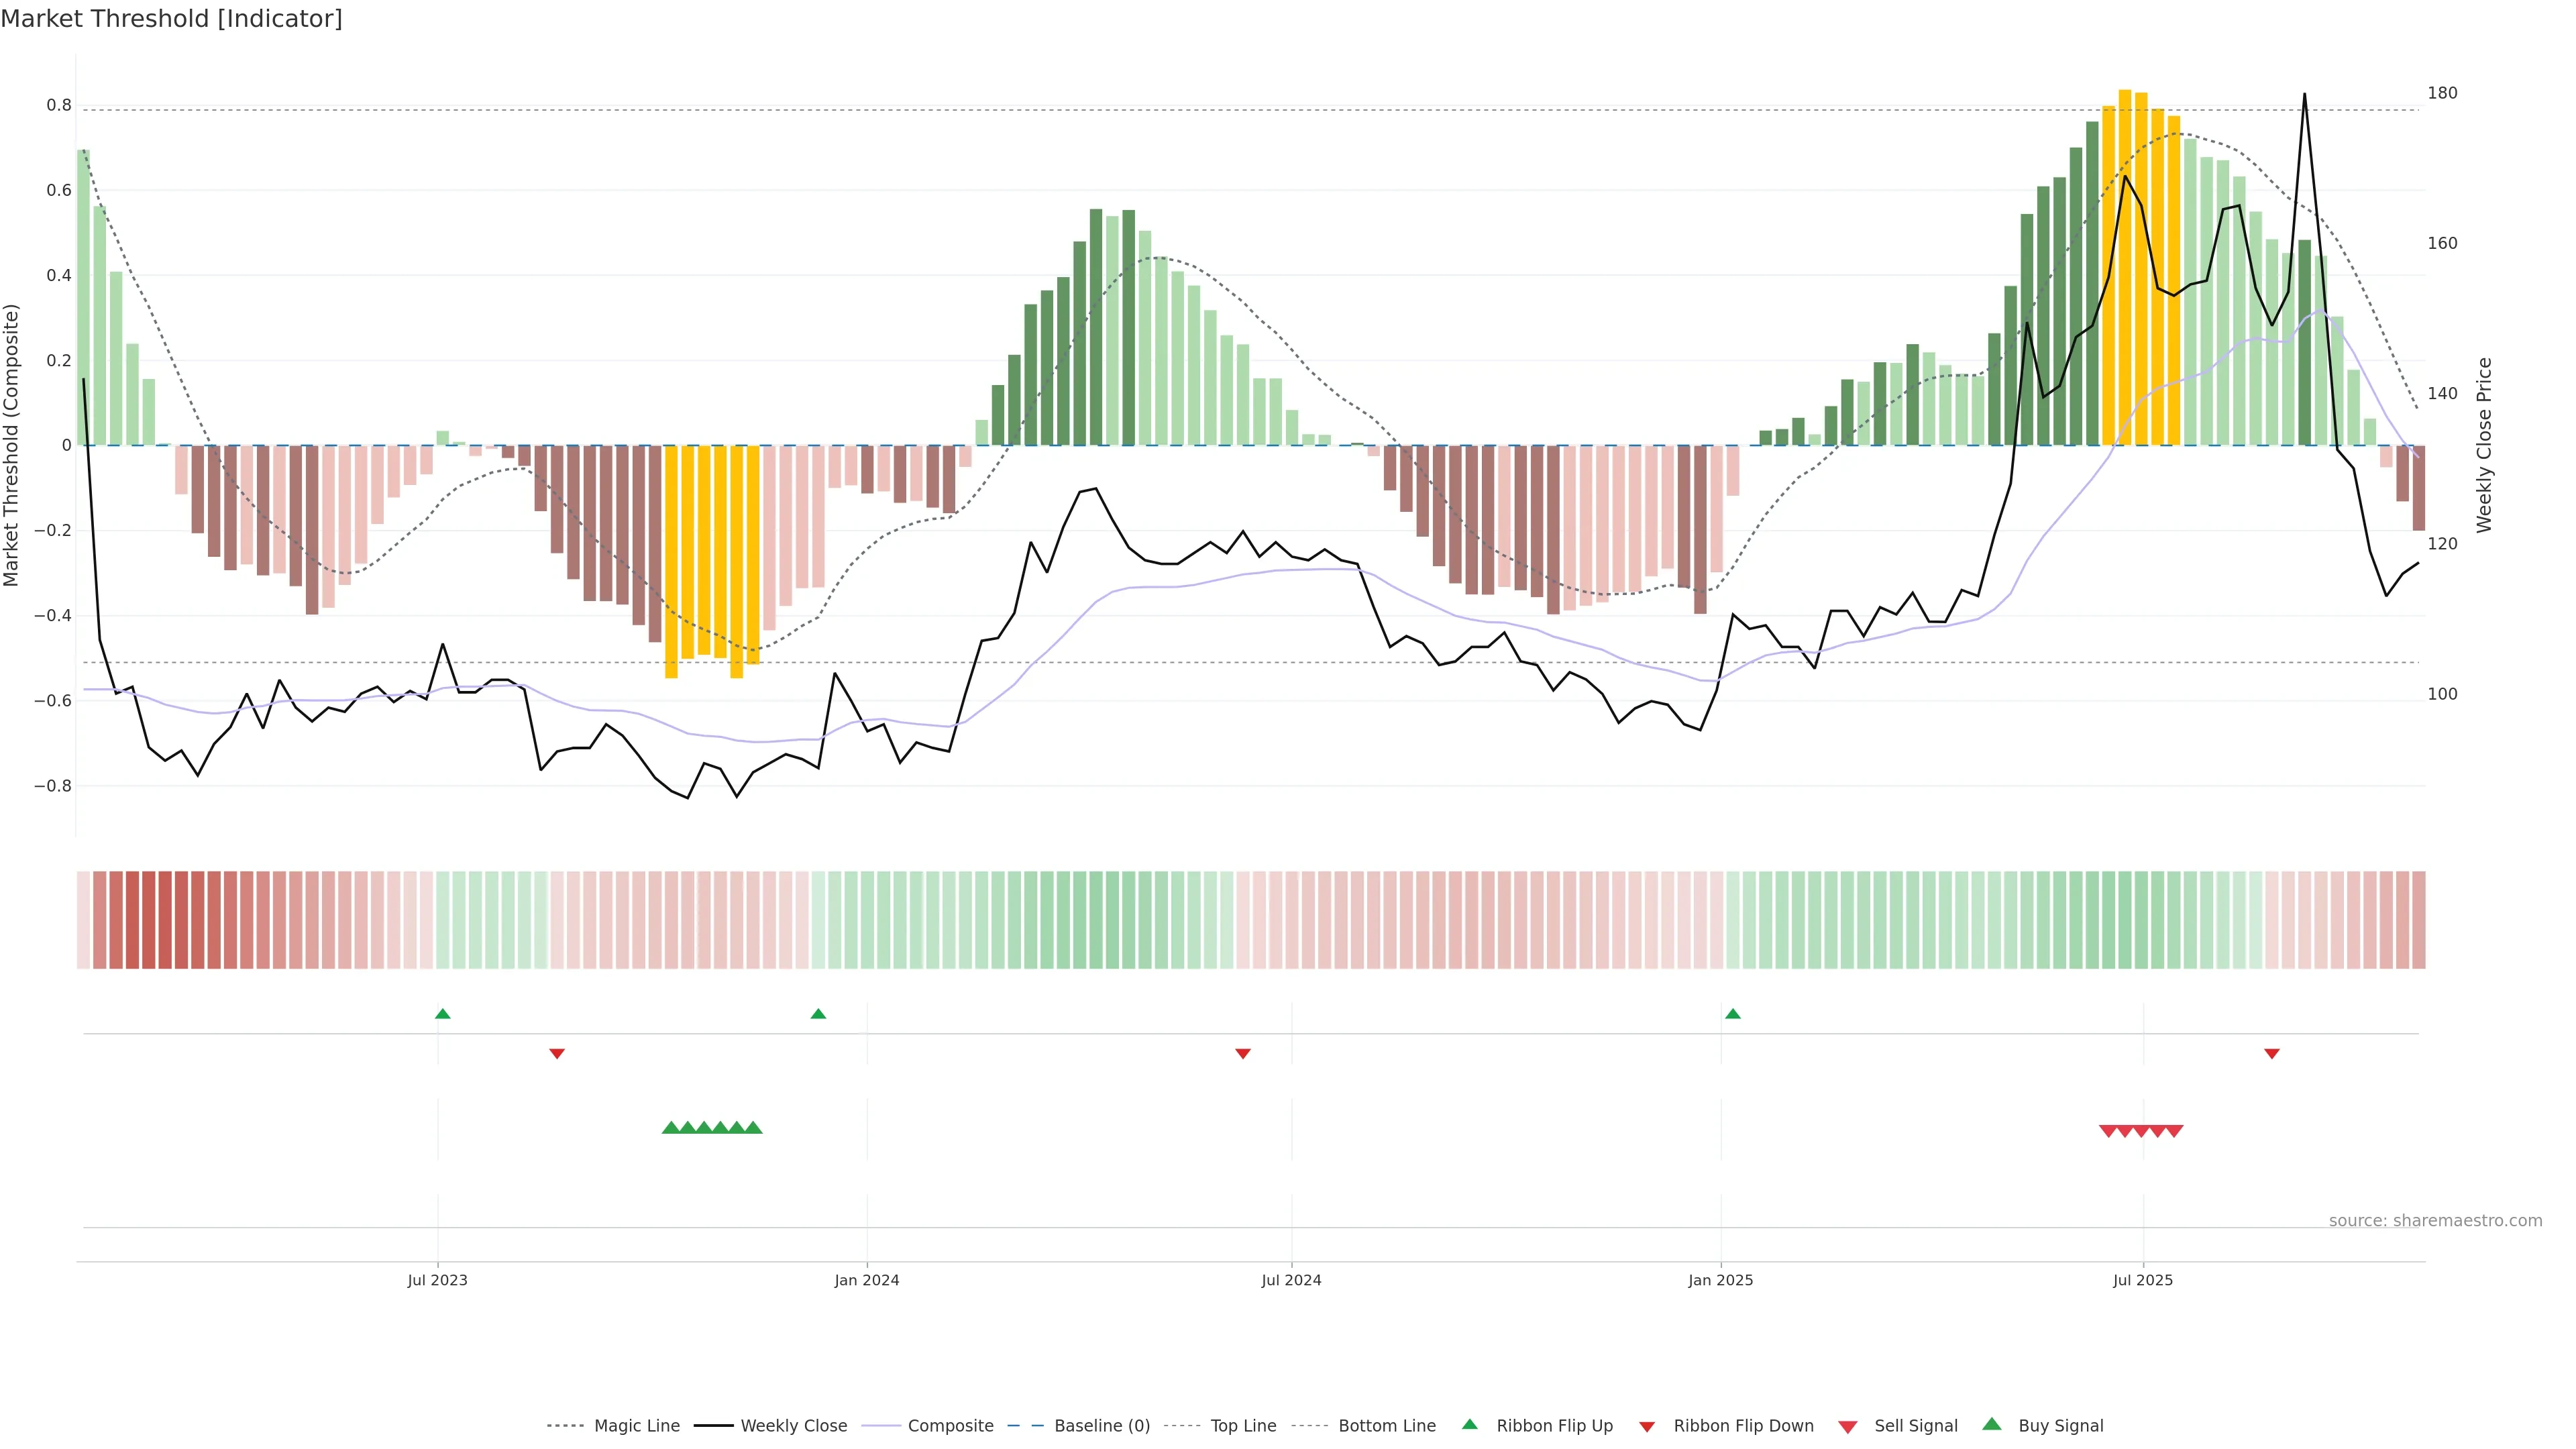Viewport: 2576px width, 1449px height.
Task: Click the Sell Signal legend marker
Action: coord(1848,1427)
